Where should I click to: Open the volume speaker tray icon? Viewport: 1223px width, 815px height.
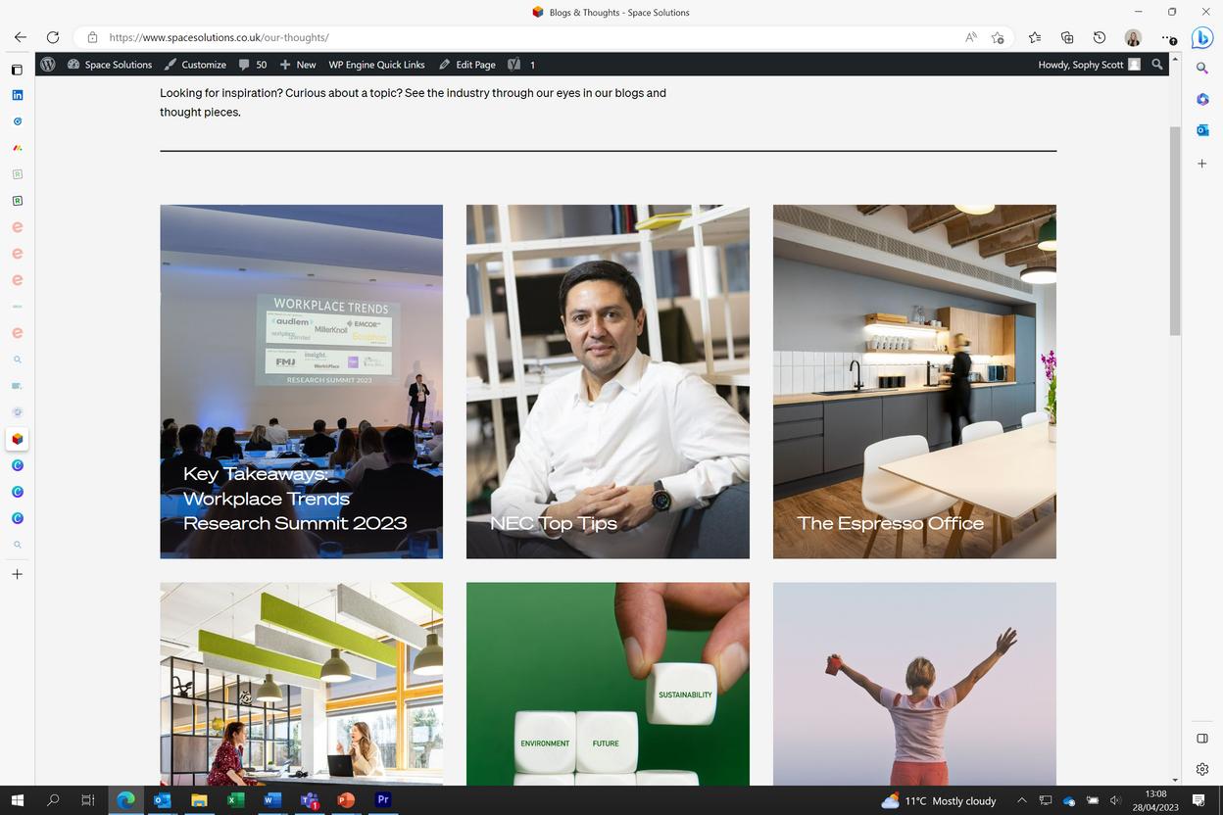click(x=1115, y=800)
